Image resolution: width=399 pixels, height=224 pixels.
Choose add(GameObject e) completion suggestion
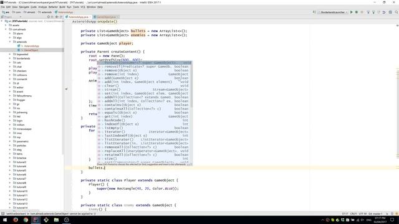click(x=144, y=78)
